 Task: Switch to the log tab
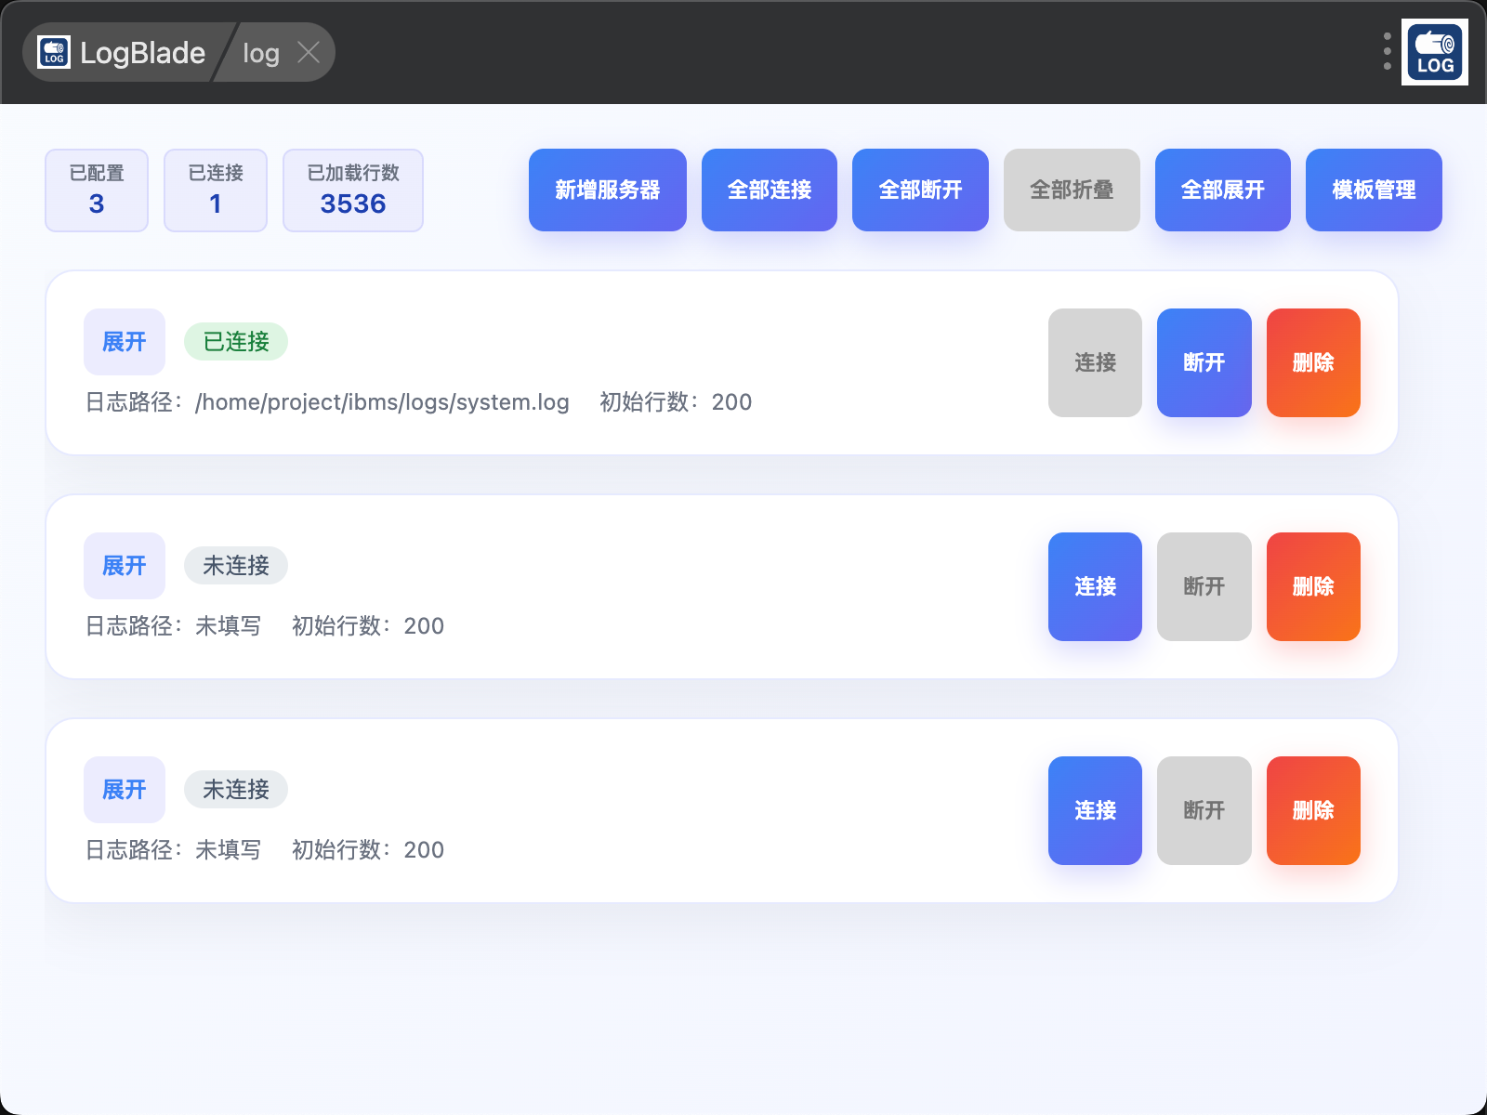pyautogui.click(x=261, y=53)
